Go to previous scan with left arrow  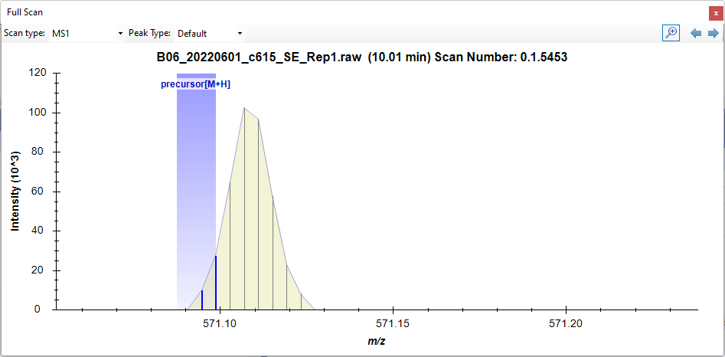click(x=696, y=33)
